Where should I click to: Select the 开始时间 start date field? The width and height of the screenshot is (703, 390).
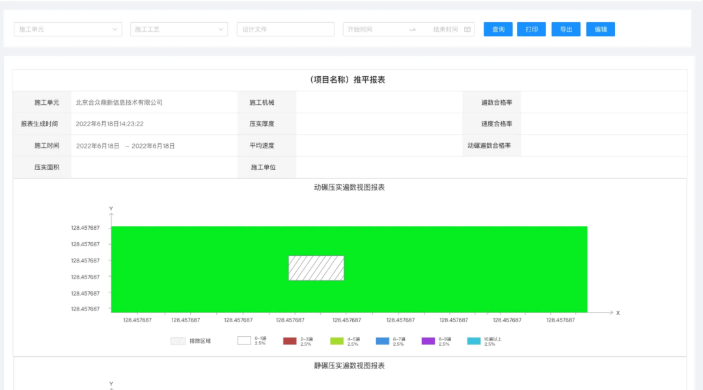372,29
